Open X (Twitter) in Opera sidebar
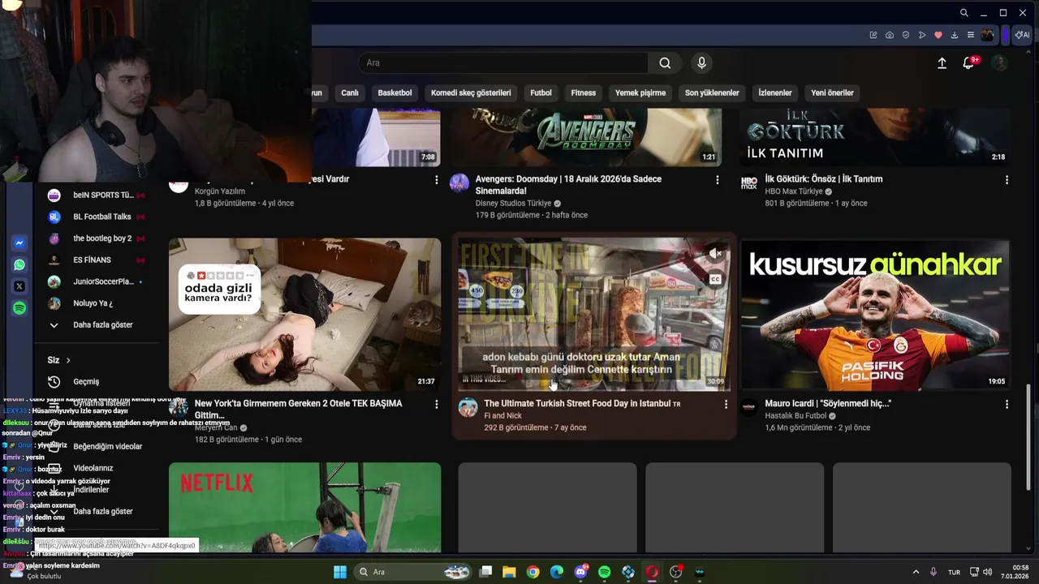1039x584 pixels. click(x=19, y=286)
